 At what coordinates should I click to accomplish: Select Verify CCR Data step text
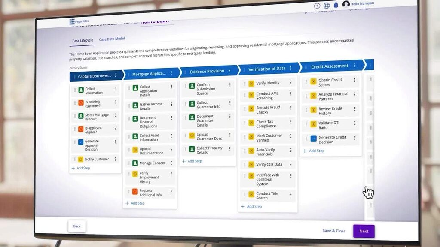[269, 164]
